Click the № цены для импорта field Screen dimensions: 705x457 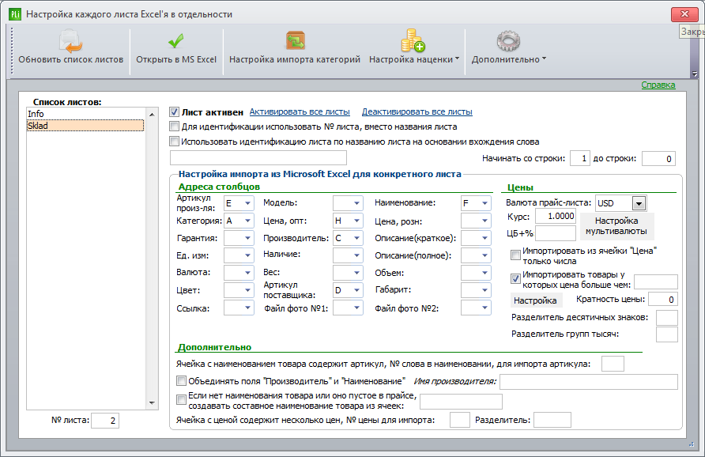459,420
